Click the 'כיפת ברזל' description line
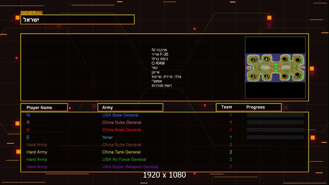 (x=160, y=59)
